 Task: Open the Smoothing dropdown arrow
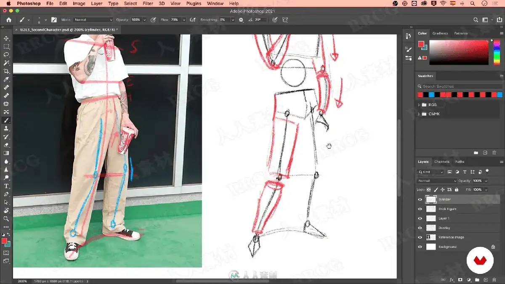click(232, 20)
